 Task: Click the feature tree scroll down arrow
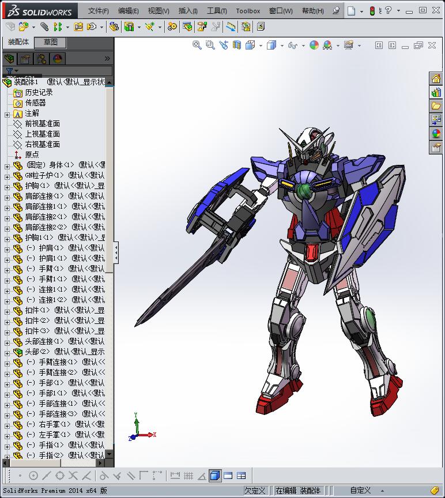[x=109, y=454]
